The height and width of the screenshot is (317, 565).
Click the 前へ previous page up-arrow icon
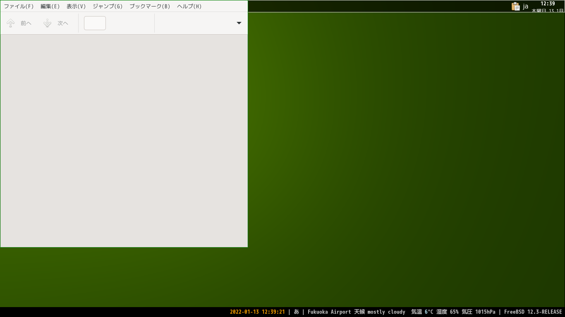[11, 23]
